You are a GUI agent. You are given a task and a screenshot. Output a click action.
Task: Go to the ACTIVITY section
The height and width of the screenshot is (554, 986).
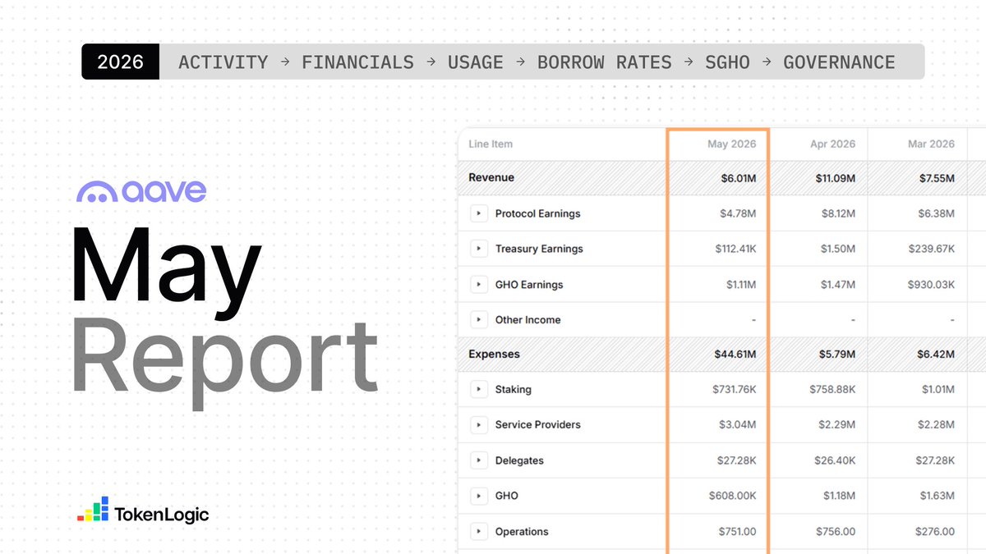tap(223, 62)
